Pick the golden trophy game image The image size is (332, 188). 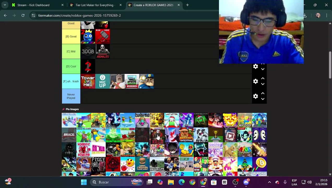(216, 135)
